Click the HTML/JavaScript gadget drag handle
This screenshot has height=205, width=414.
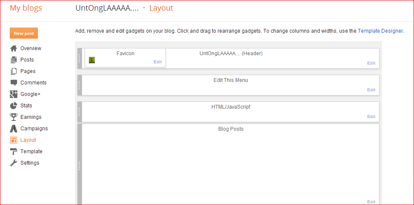click(80, 112)
